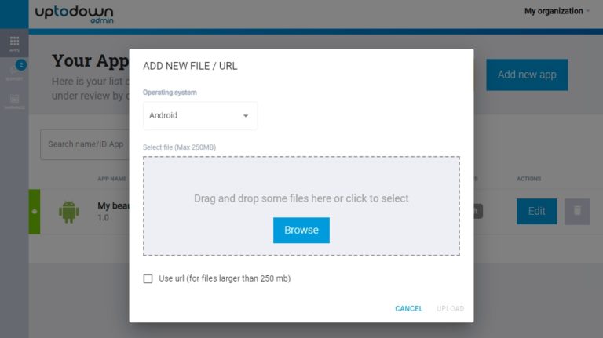Click the Android robot app icon
Viewport: 603px width, 338px height.
click(69, 211)
